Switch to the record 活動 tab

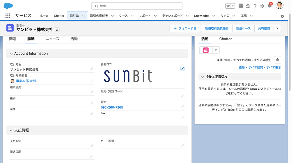[x=74, y=39]
